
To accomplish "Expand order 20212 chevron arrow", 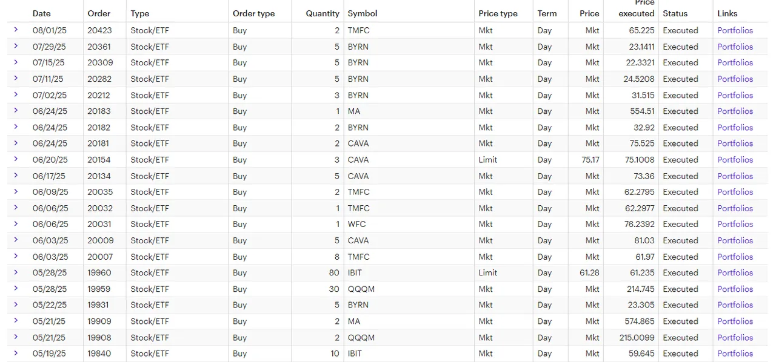I will [16, 94].
